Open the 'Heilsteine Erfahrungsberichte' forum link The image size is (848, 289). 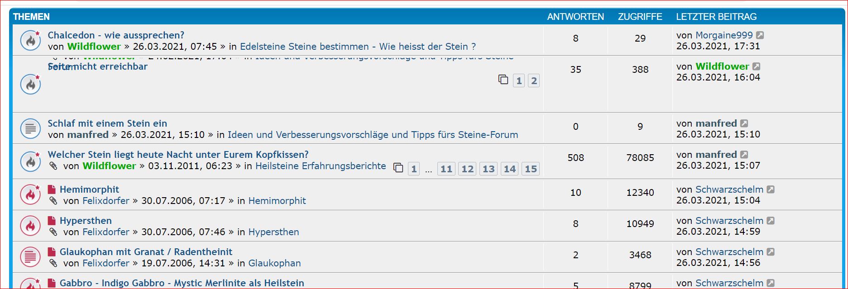pyautogui.click(x=321, y=166)
